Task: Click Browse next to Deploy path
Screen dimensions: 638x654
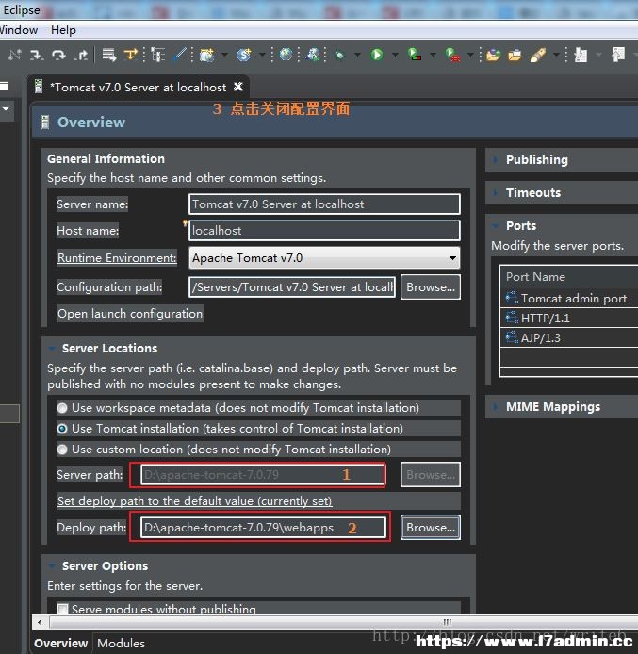Action: [431, 527]
